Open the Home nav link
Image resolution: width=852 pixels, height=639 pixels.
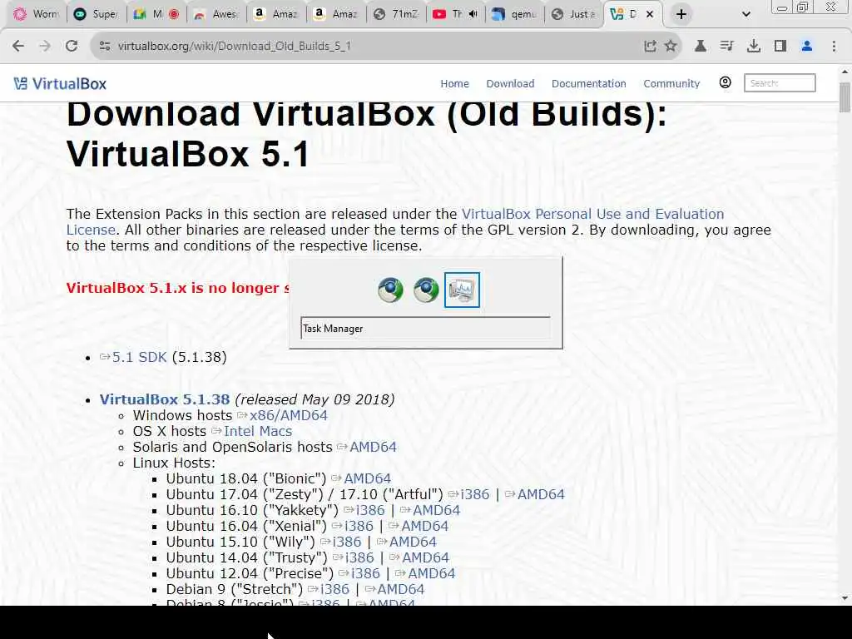point(455,84)
